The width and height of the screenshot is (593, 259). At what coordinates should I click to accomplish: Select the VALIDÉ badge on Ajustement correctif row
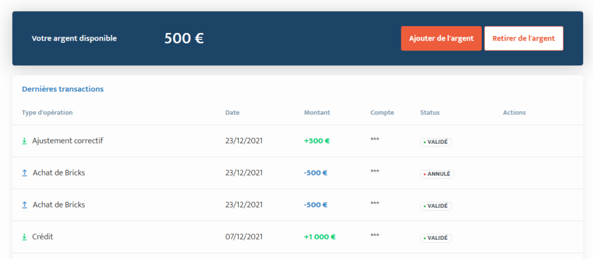436,142
